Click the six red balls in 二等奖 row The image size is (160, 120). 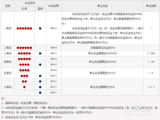coord(24,48)
